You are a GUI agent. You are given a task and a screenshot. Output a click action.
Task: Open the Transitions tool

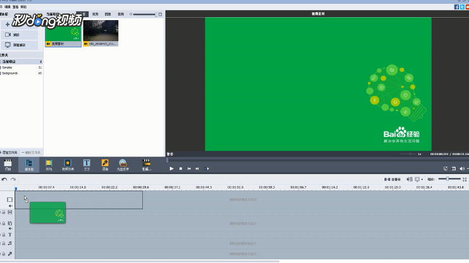(x=49, y=165)
